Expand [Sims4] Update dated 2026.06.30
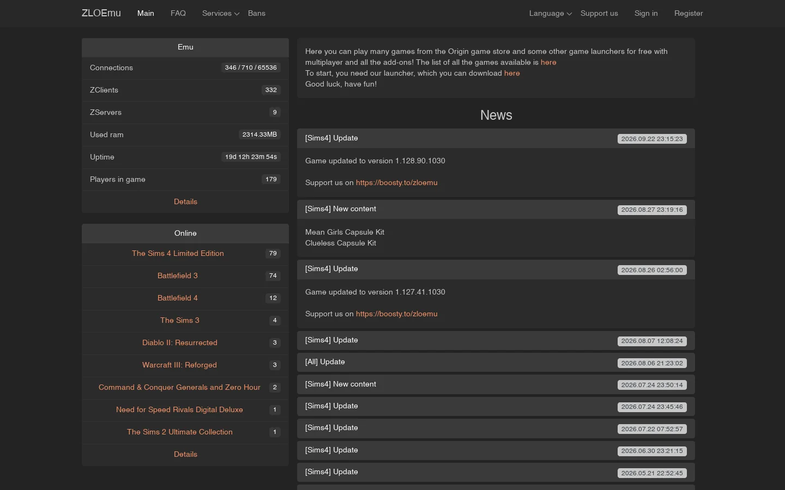785x490 pixels. click(x=496, y=450)
